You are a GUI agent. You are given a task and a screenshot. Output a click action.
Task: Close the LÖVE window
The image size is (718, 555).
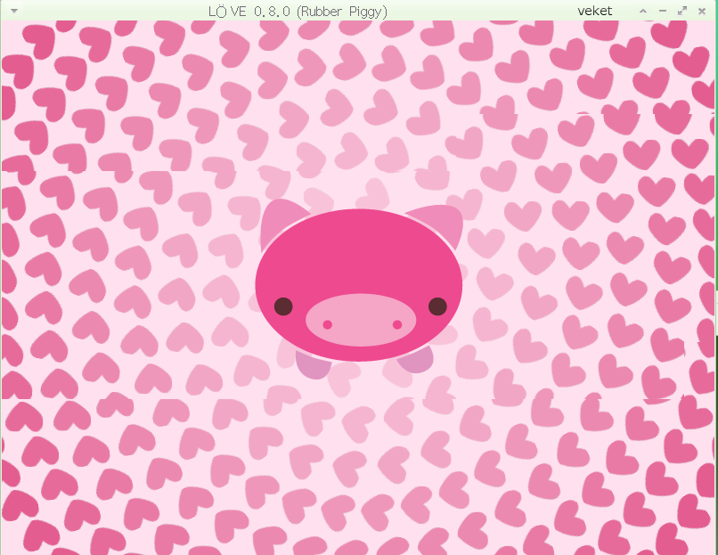702,11
